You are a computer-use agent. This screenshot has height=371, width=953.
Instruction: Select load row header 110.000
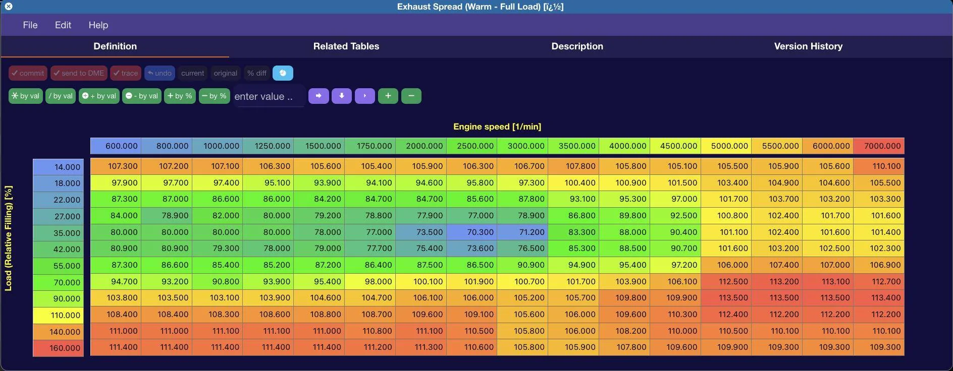[58, 315]
